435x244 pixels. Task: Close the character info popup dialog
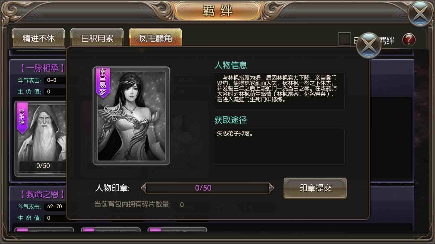coord(369,45)
